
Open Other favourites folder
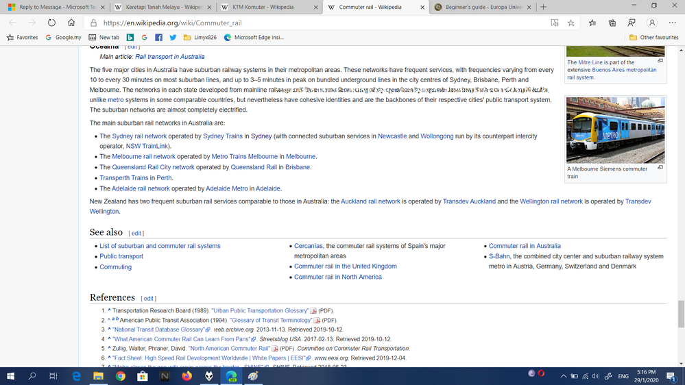(654, 38)
